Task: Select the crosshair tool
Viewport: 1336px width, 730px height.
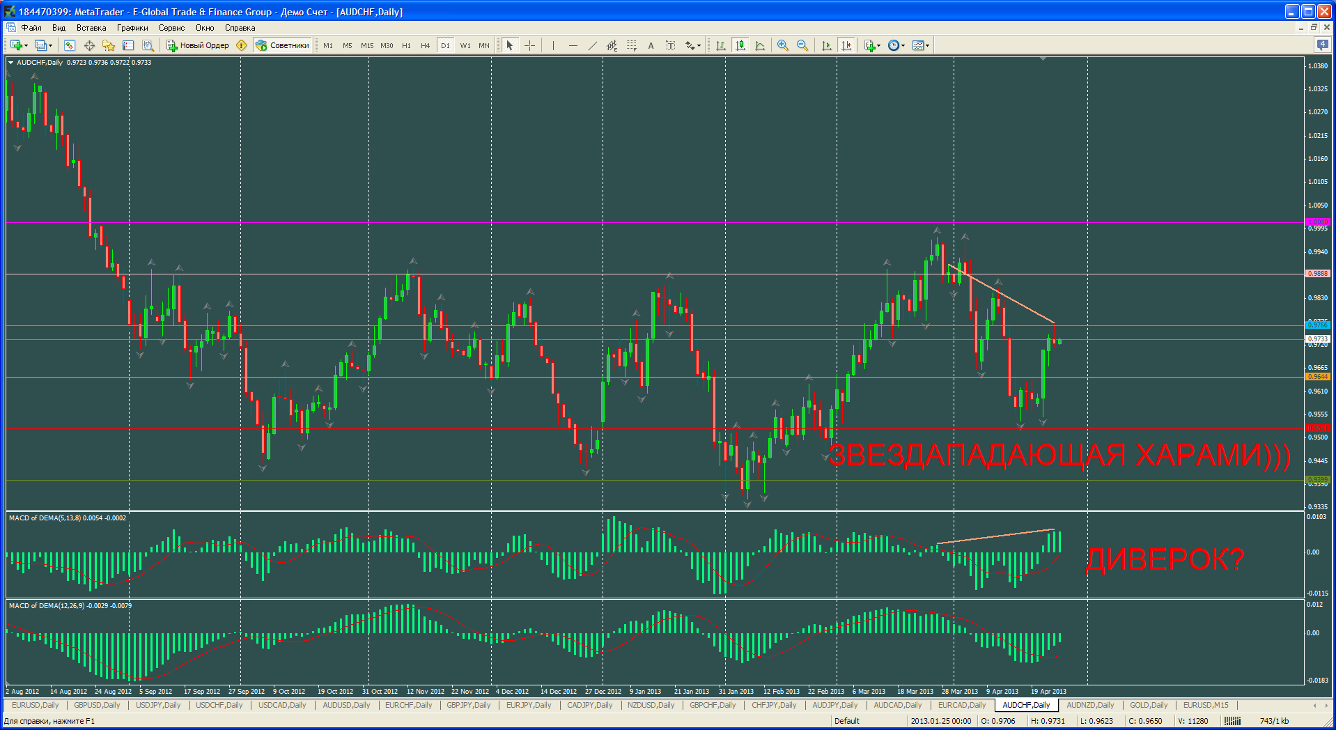Action: 529,45
